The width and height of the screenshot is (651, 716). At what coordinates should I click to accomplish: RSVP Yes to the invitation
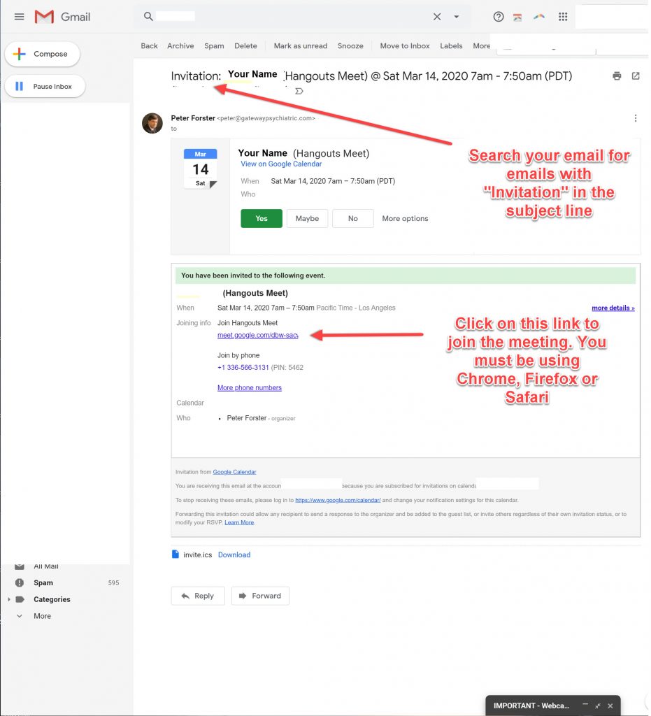[262, 219]
